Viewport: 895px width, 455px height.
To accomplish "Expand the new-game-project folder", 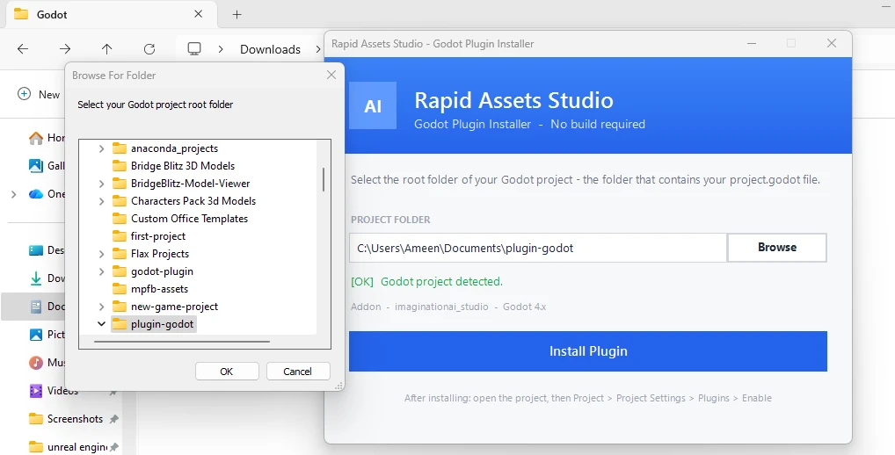I will tap(101, 307).
